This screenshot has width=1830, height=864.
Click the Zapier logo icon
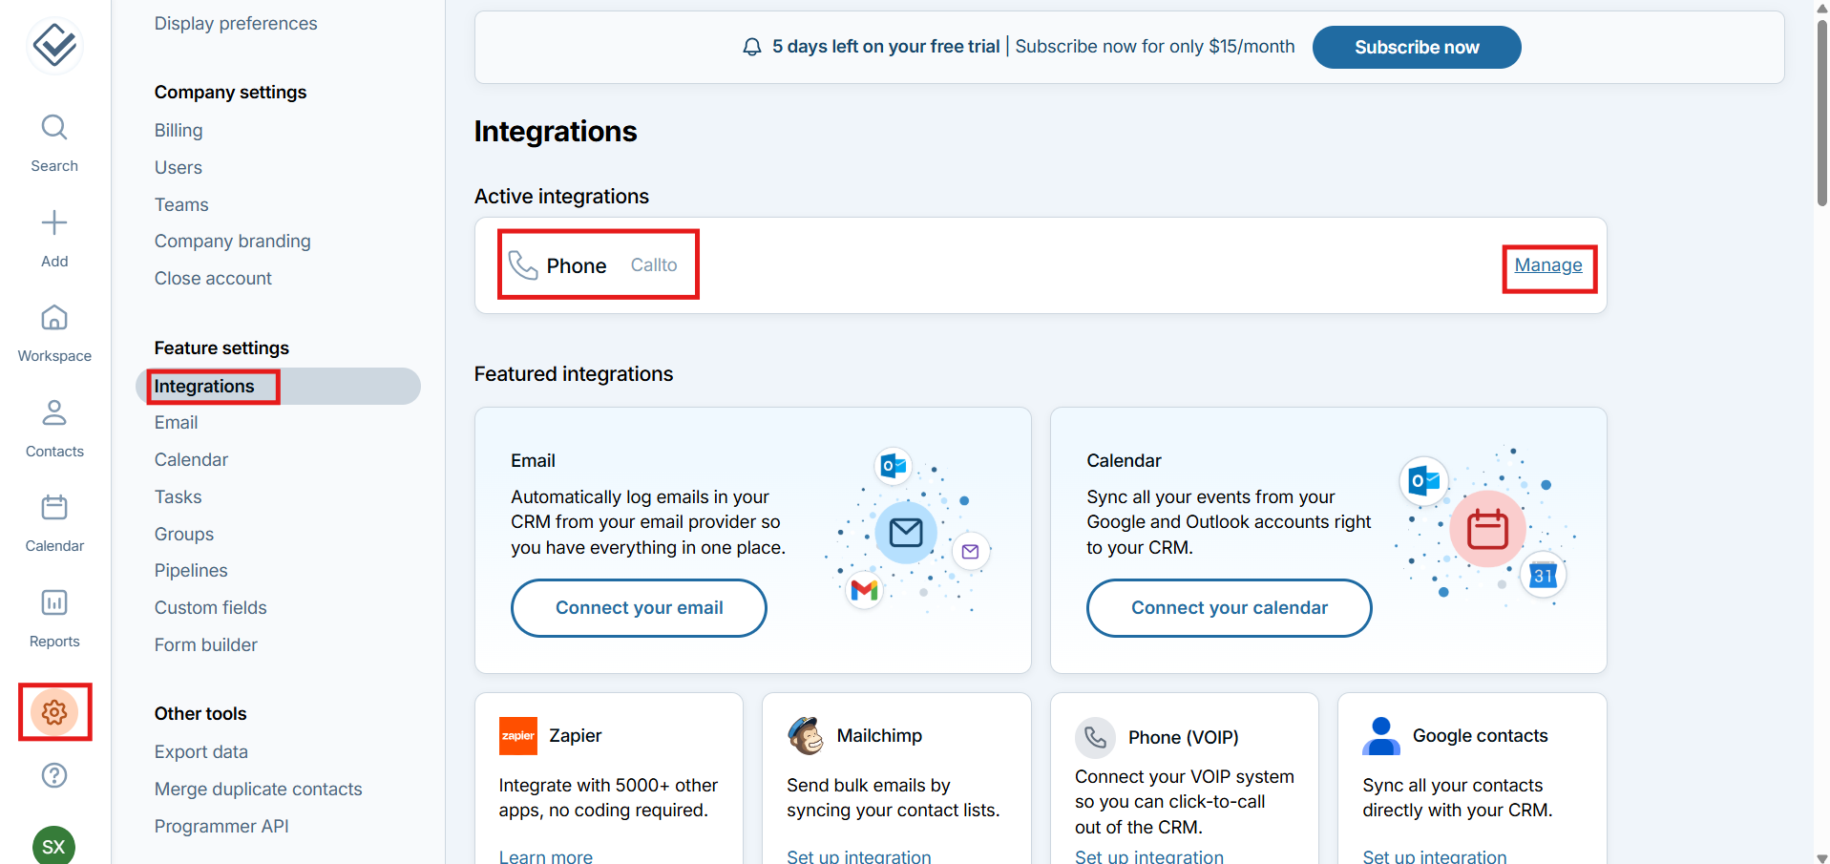pyautogui.click(x=518, y=736)
